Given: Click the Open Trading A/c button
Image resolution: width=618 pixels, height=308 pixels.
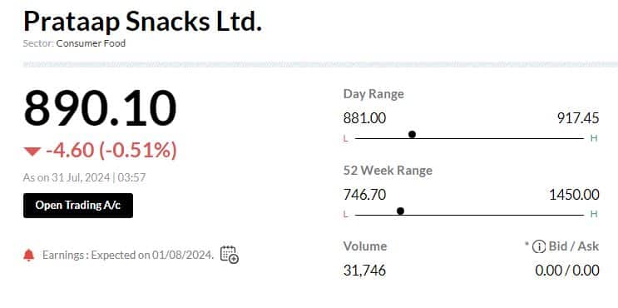Looking at the screenshot, I should (x=78, y=206).
